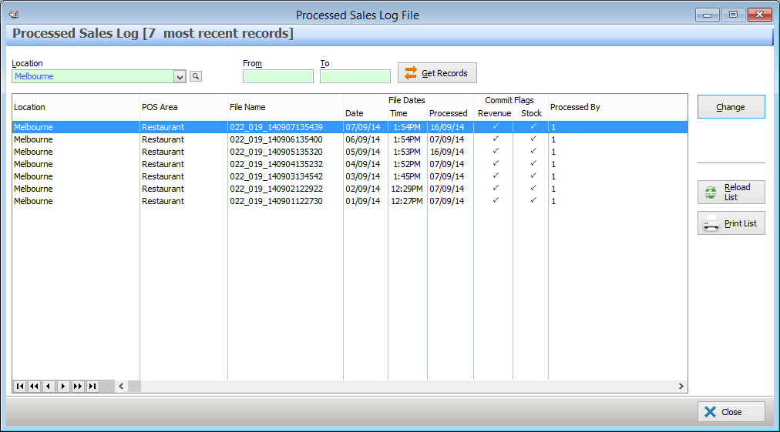The image size is (780, 432).
Task: Select file name 022_019_140902122922
Action: pos(276,189)
